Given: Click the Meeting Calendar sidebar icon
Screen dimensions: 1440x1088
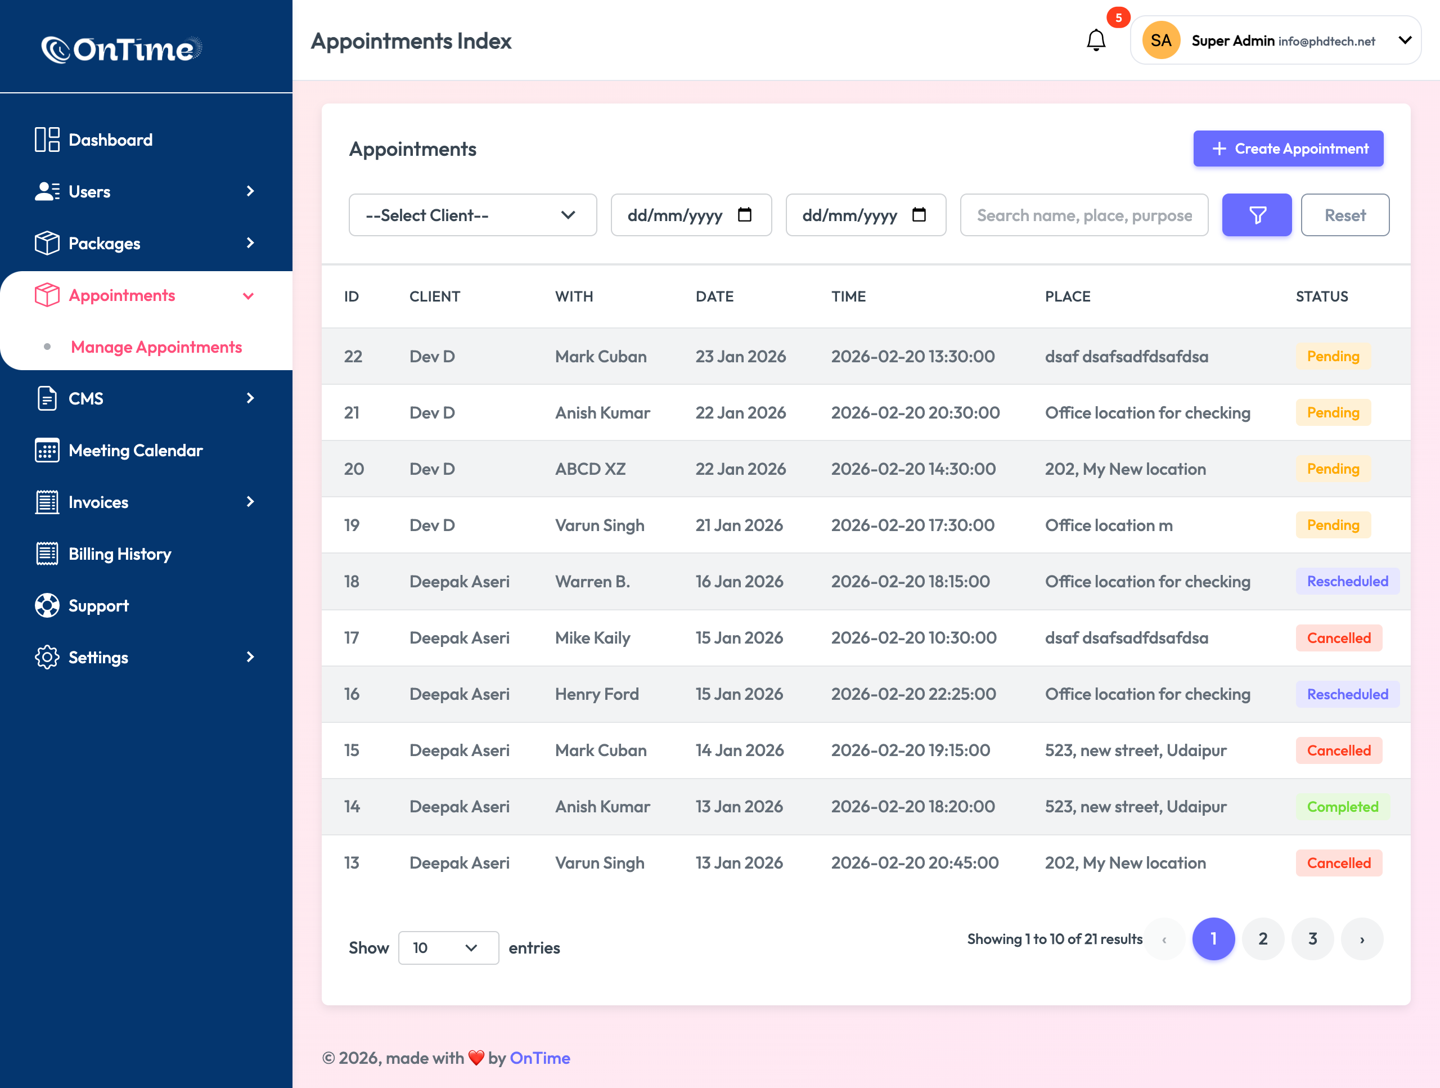Looking at the screenshot, I should coord(47,451).
